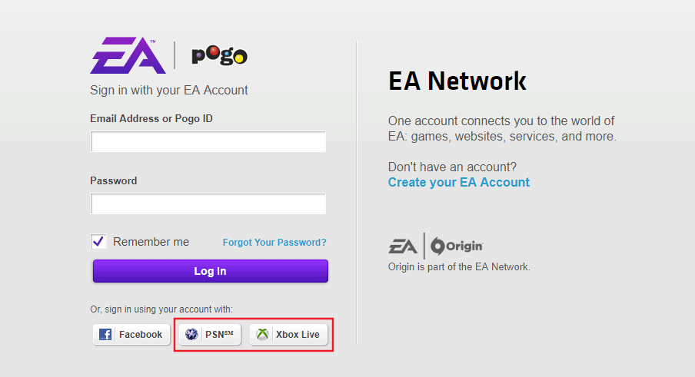This screenshot has width=695, height=377.
Task: Focus the Password input field
Action: (208, 203)
